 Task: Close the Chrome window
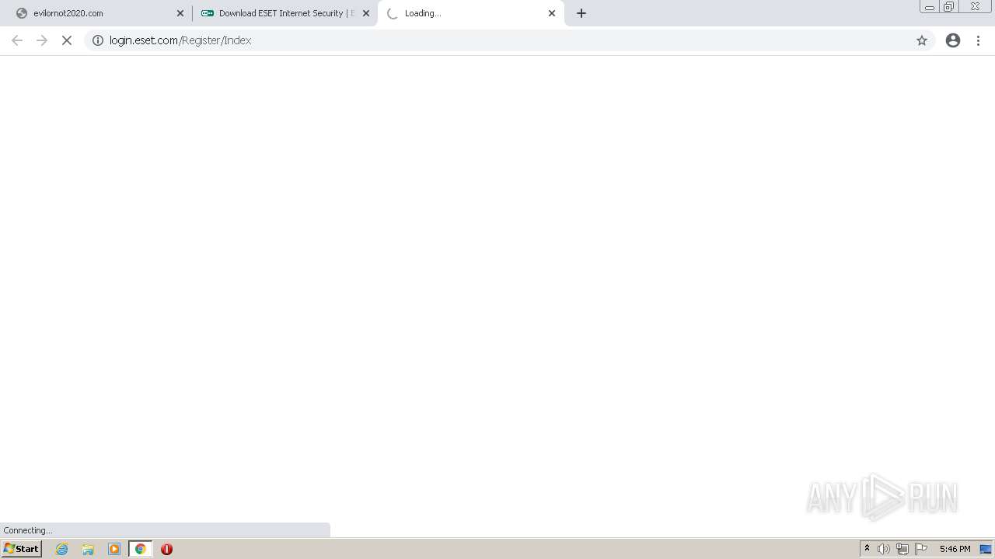pyautogui.click(x=975, y=7)
